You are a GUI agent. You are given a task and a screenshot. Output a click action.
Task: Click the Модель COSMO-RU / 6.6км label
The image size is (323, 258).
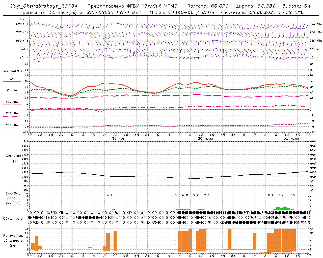[182, 12]
